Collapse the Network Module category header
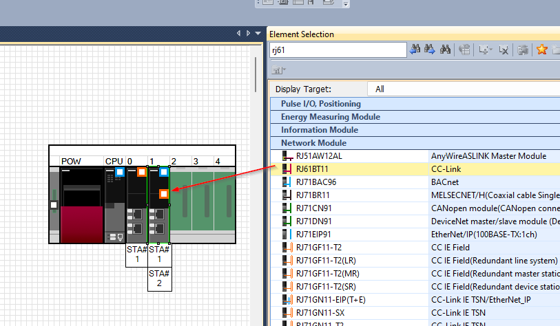Image resolution: width=560 pixels, height=326 pixels. (415, 143)
